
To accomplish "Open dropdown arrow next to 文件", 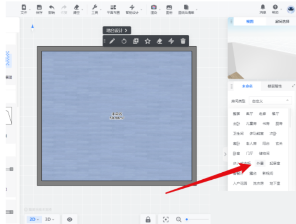I will click(30, 9).
